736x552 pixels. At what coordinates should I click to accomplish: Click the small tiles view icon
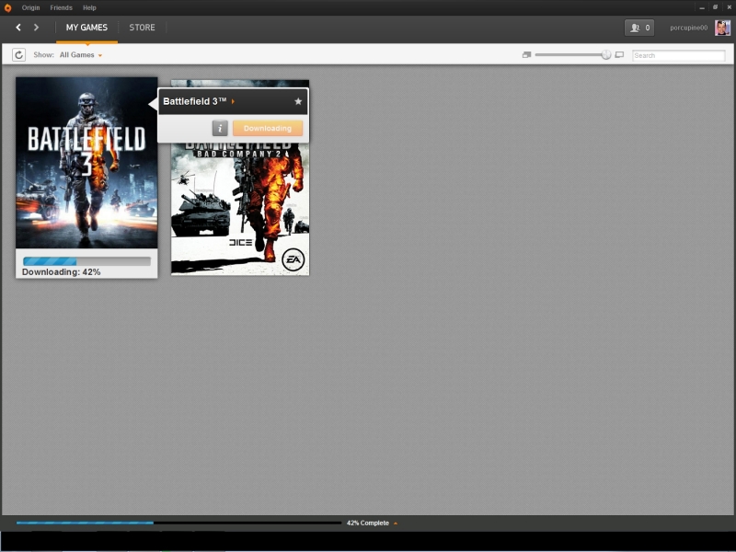click(x=527, y=55)
